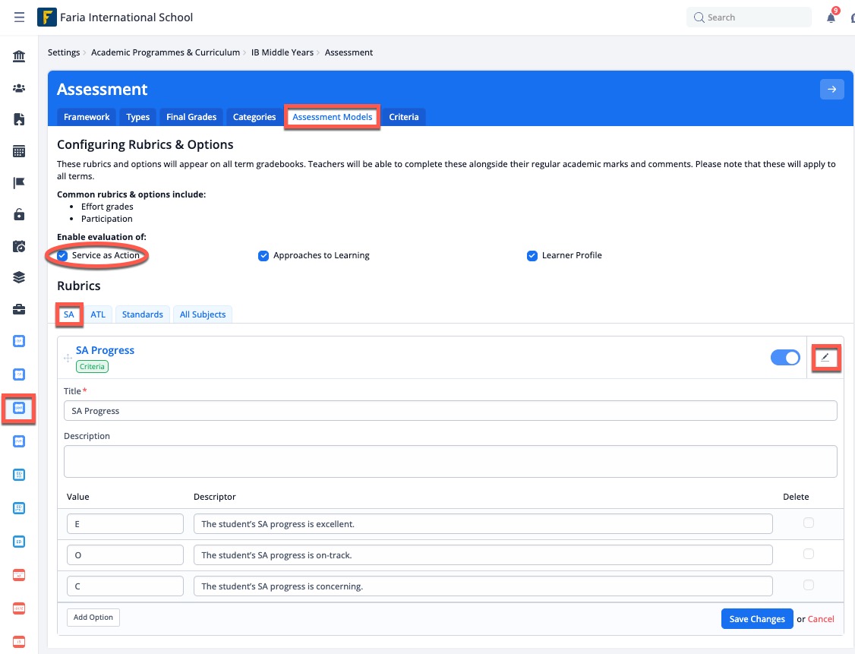Open the people group sidebar icon

click(x=19, y=88)
